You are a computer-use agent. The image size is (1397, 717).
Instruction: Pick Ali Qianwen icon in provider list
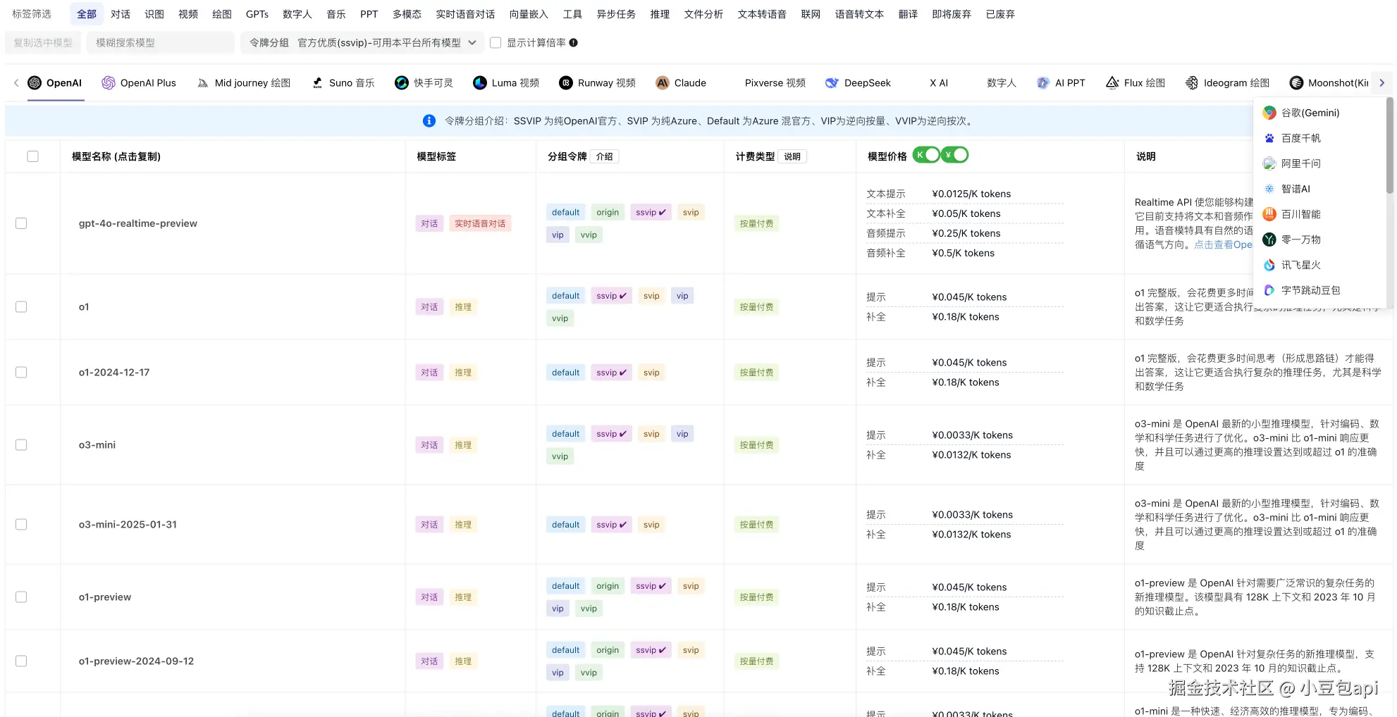tap(1269, 163)
